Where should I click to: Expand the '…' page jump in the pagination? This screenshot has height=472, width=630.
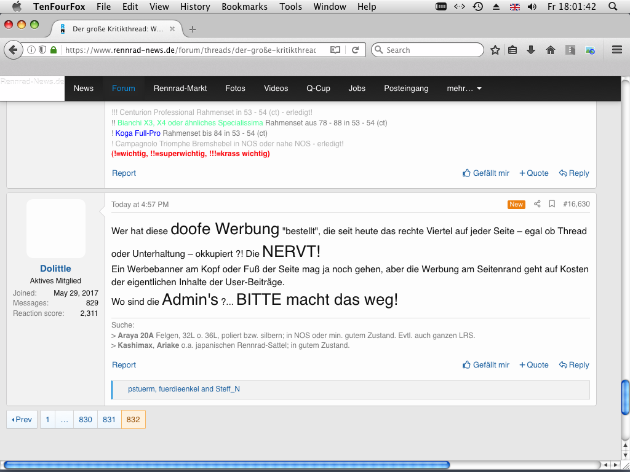(65, 420)
